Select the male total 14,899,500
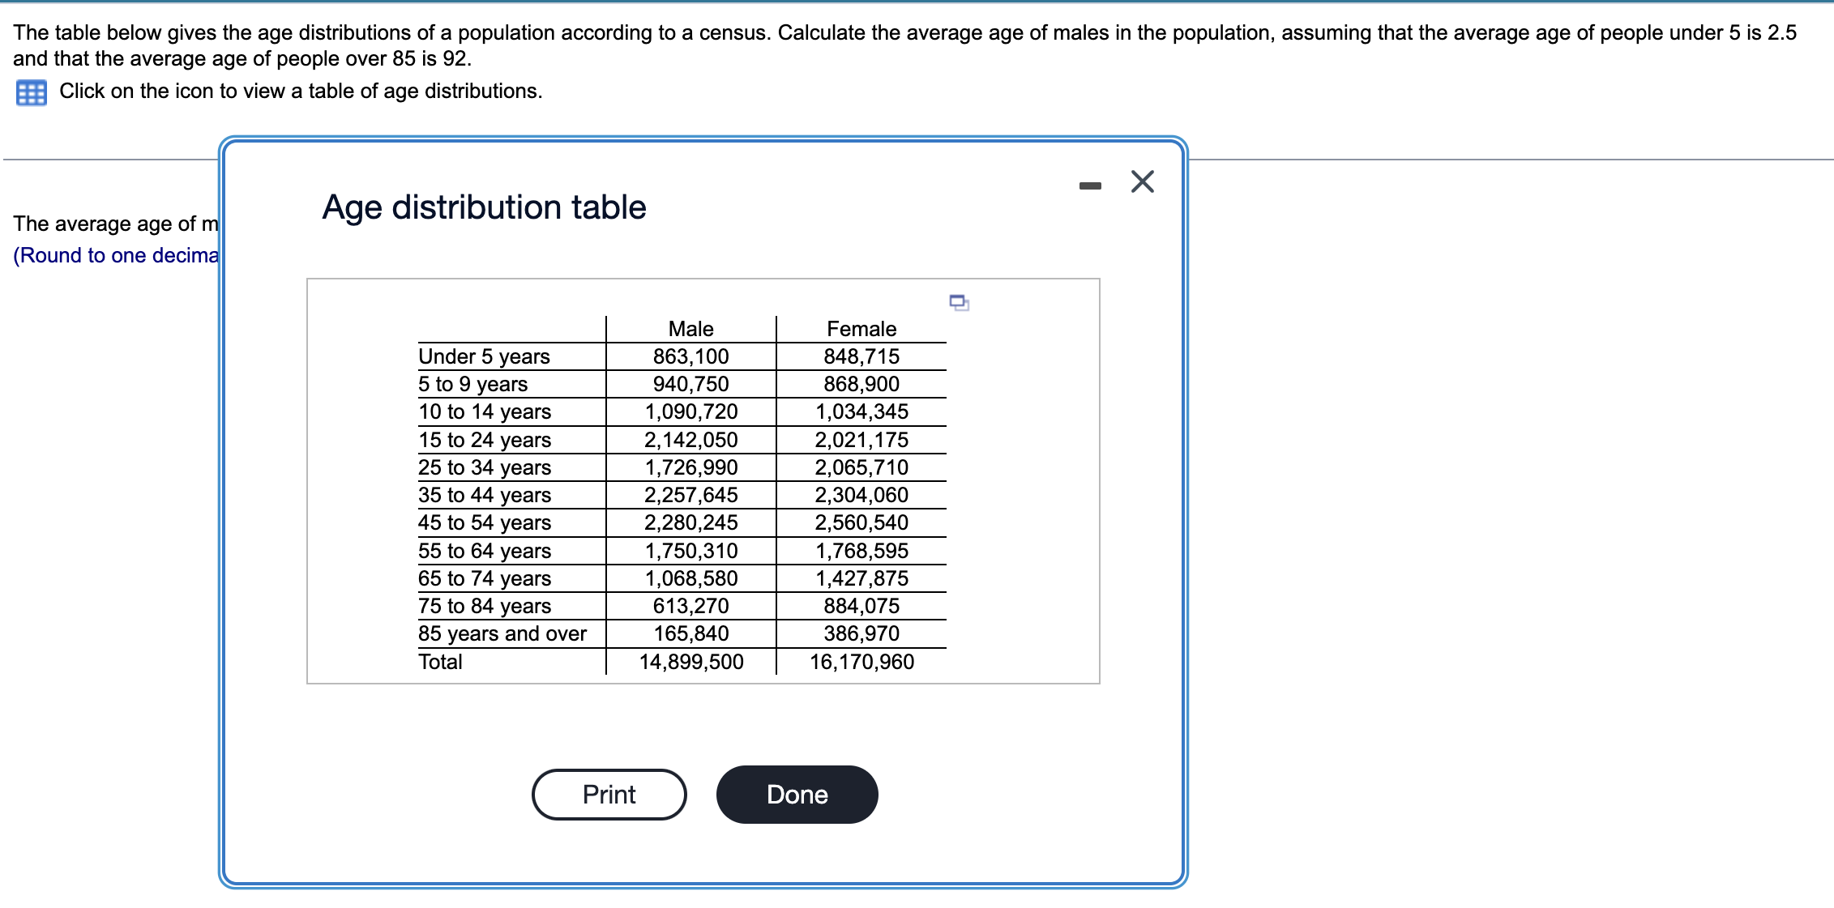The width and height of the screenshot is (1834, 908). click(690, 662)
